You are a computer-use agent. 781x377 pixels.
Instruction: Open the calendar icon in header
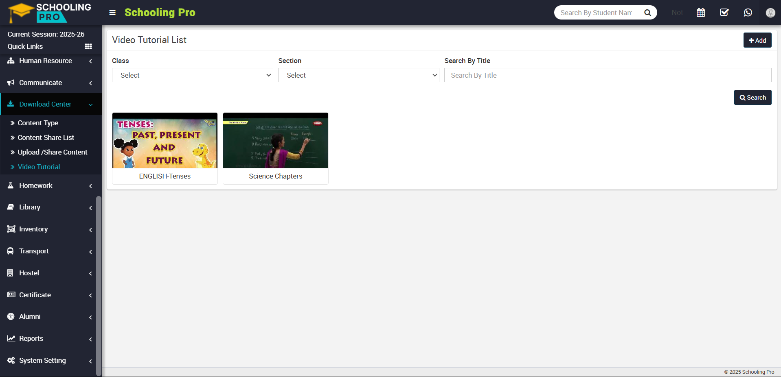(701, 13)
